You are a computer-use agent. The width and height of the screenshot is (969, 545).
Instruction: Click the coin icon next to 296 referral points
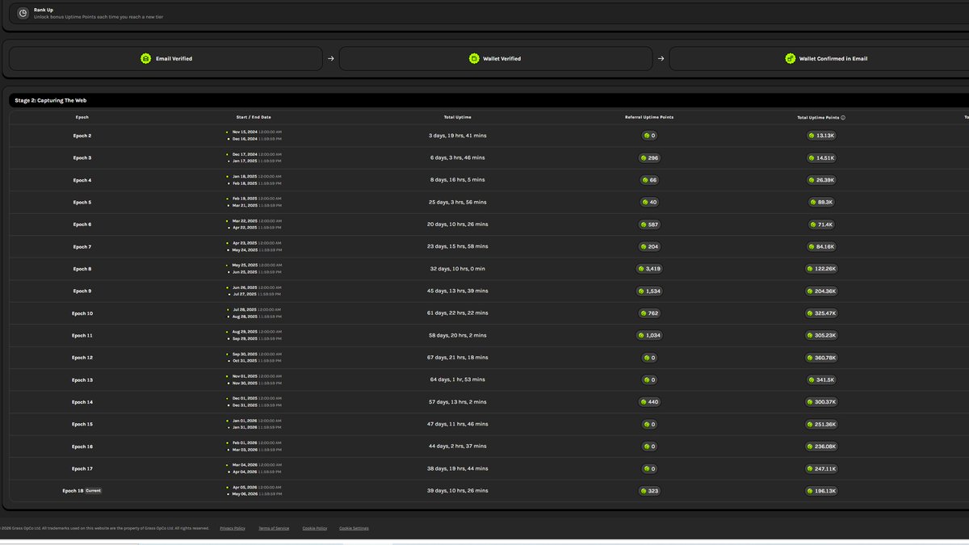pyautogui.click(x=644, y=158)
